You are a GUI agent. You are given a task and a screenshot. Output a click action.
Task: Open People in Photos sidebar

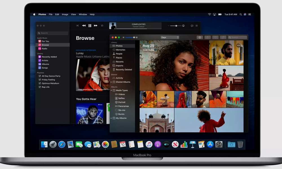point(117,54)
